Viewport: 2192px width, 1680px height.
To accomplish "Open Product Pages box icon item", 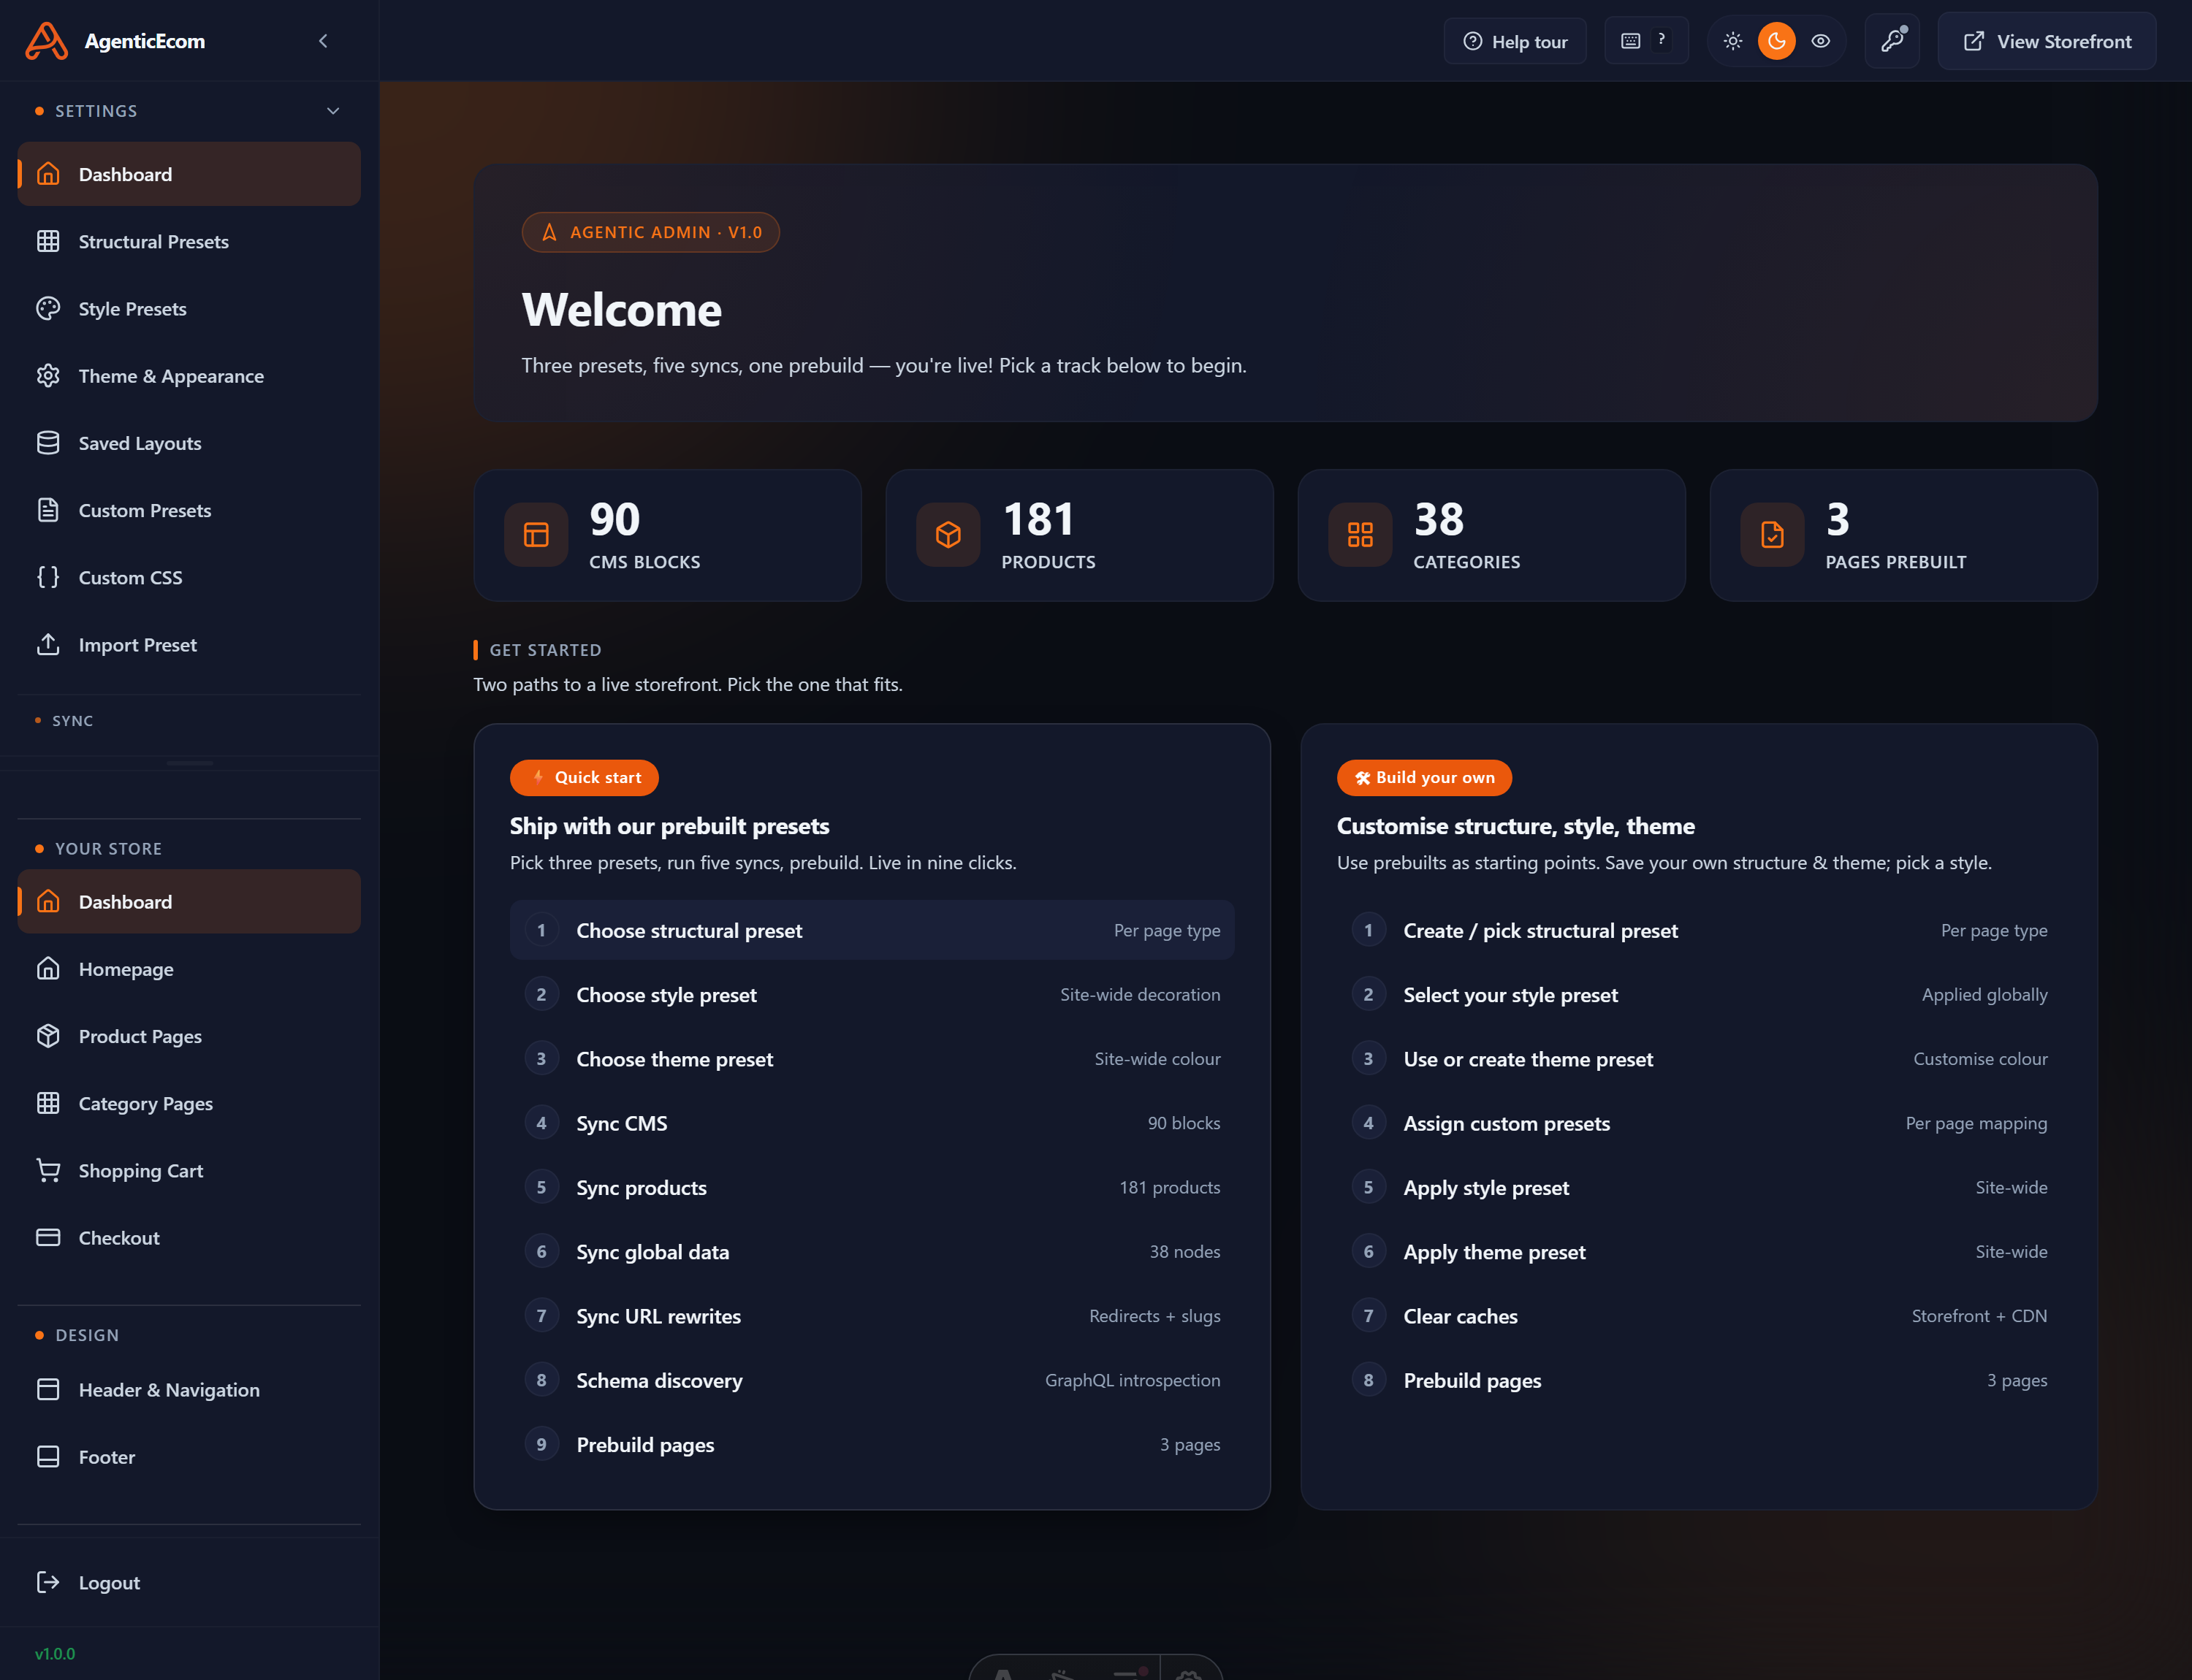I will (189, 1036).
